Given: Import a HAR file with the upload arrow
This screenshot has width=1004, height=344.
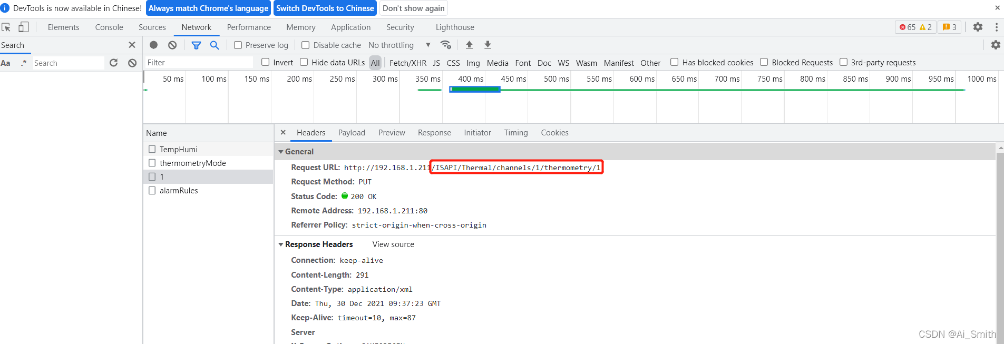Looking at the screenshot, I should point(469,45).
